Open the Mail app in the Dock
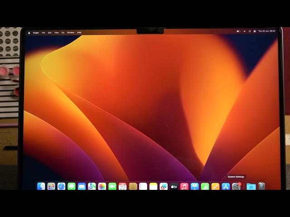290x217 pixels. (x=82, y=186)
